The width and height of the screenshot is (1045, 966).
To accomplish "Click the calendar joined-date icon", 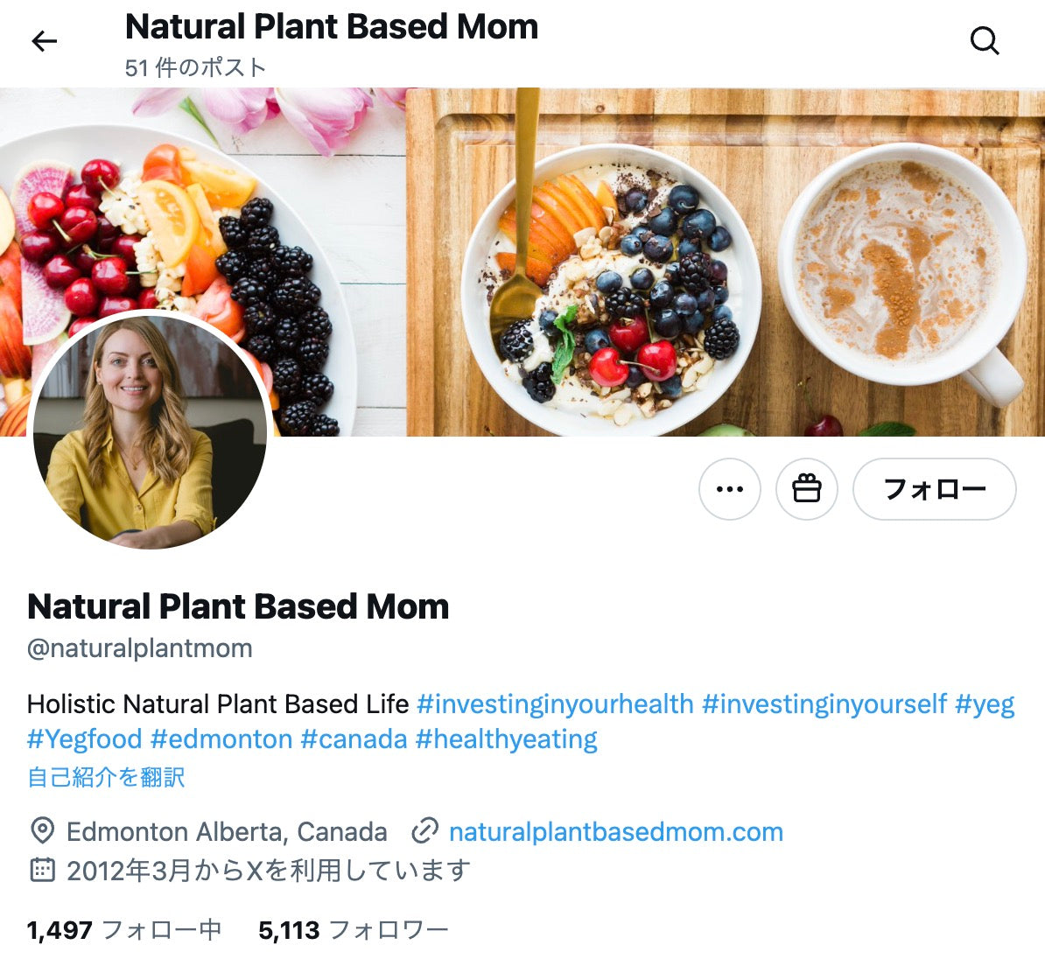I will pos(43,870).
